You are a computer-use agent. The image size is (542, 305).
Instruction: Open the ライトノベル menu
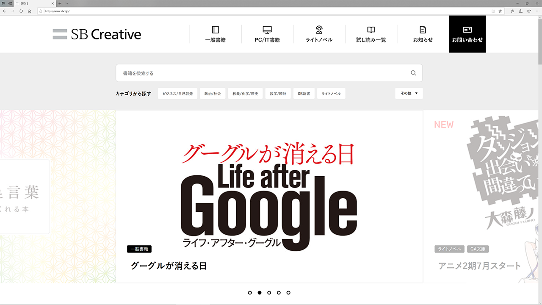pyautogui.click(x=319, y=34)
